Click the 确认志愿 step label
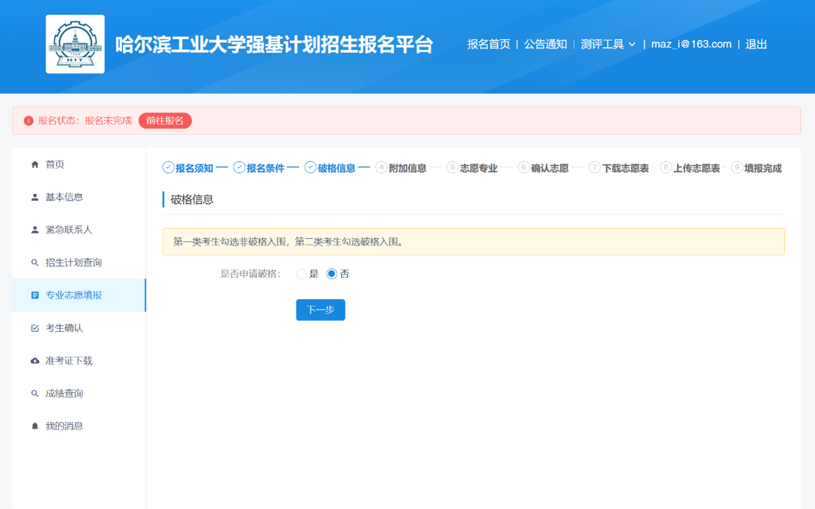The width and height of the screenshot is (815, 509). pyautogui.click(x=550, y=168)
